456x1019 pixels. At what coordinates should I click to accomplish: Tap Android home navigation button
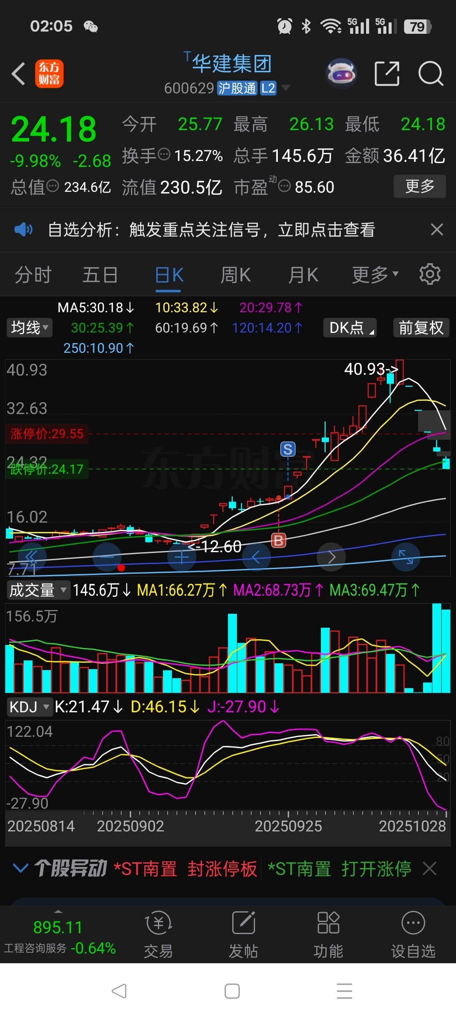coord(232,991)
